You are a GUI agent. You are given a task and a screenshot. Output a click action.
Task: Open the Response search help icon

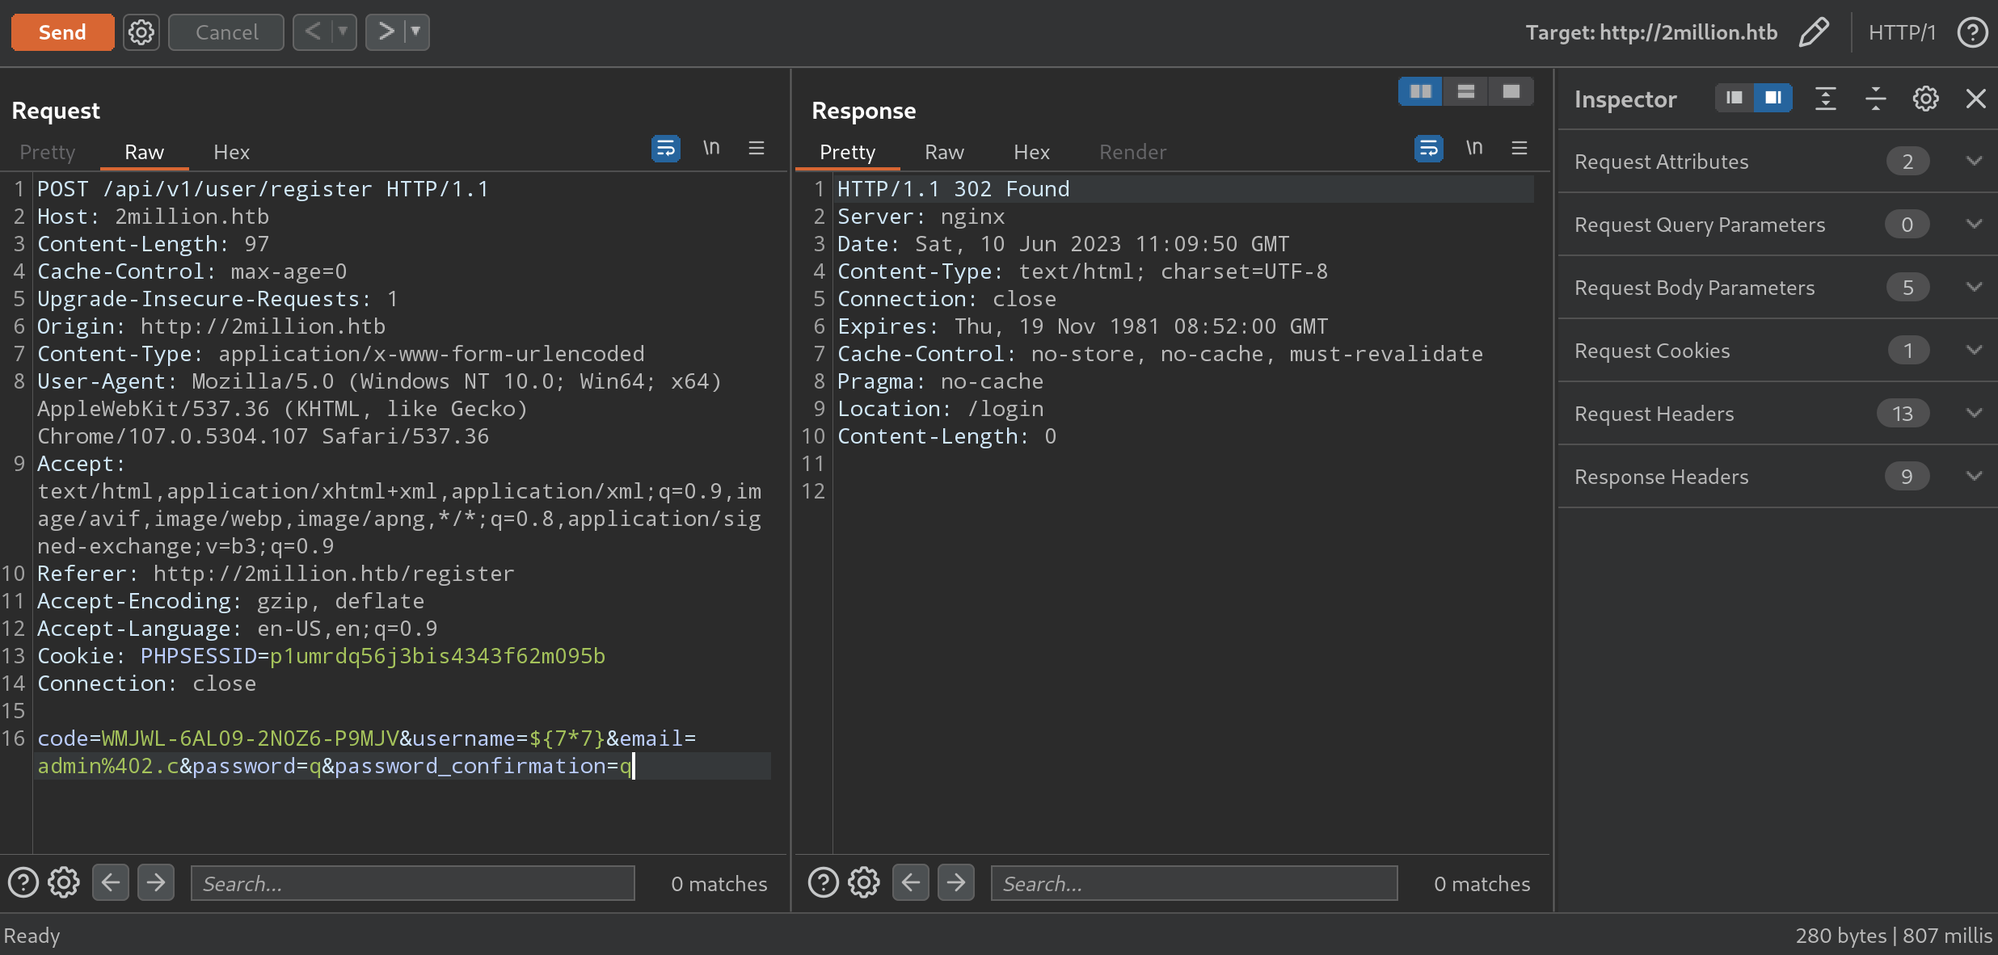point(824,882)
